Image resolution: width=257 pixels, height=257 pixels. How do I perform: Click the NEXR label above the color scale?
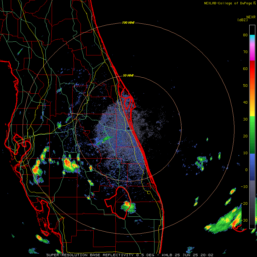(251, 17)
